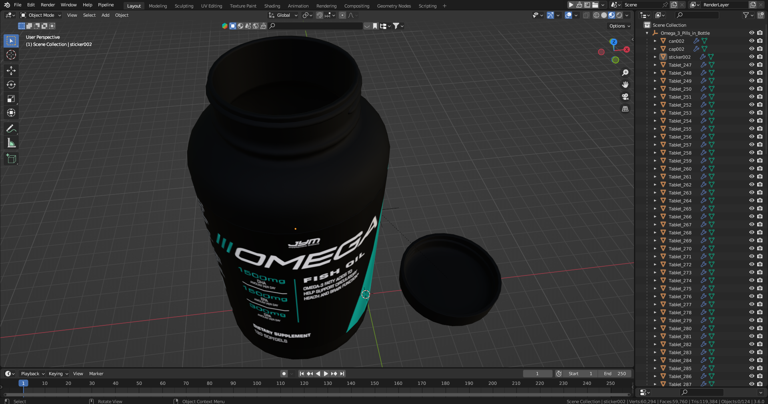Open the Global transform orientation dropdown
Image resolution: width=768 pixels, height=404 pixels.
tap(283, 15)
